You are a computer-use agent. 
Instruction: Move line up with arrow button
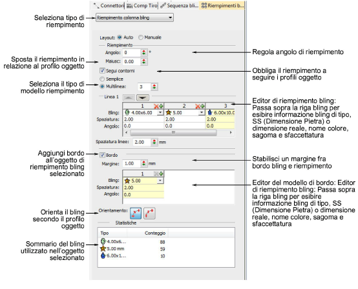coord(129,97)
